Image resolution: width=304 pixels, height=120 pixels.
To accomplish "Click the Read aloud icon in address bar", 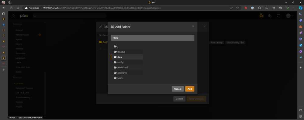I will tap(231, 8).
